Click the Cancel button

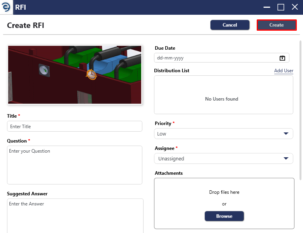[x=230, y=25]
